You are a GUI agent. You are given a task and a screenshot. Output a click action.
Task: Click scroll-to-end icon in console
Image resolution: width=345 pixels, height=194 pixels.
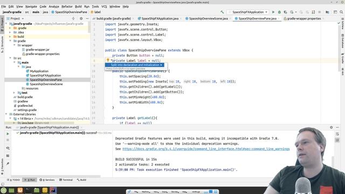(x=337, y=140)
